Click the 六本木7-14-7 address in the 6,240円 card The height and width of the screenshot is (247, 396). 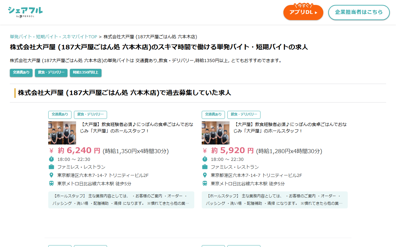pos(103,175)
